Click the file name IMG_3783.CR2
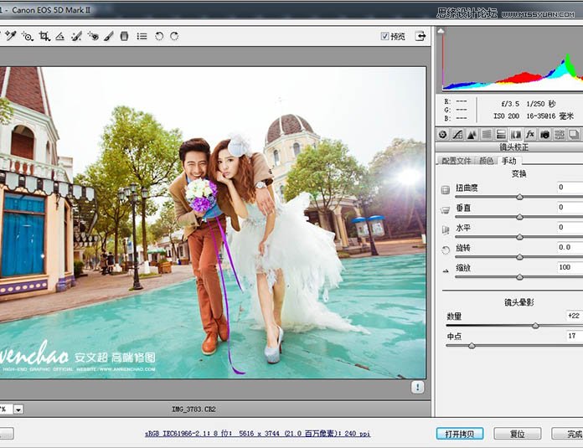The height and width of the screenshot is (448, 583). click(193, 409)
